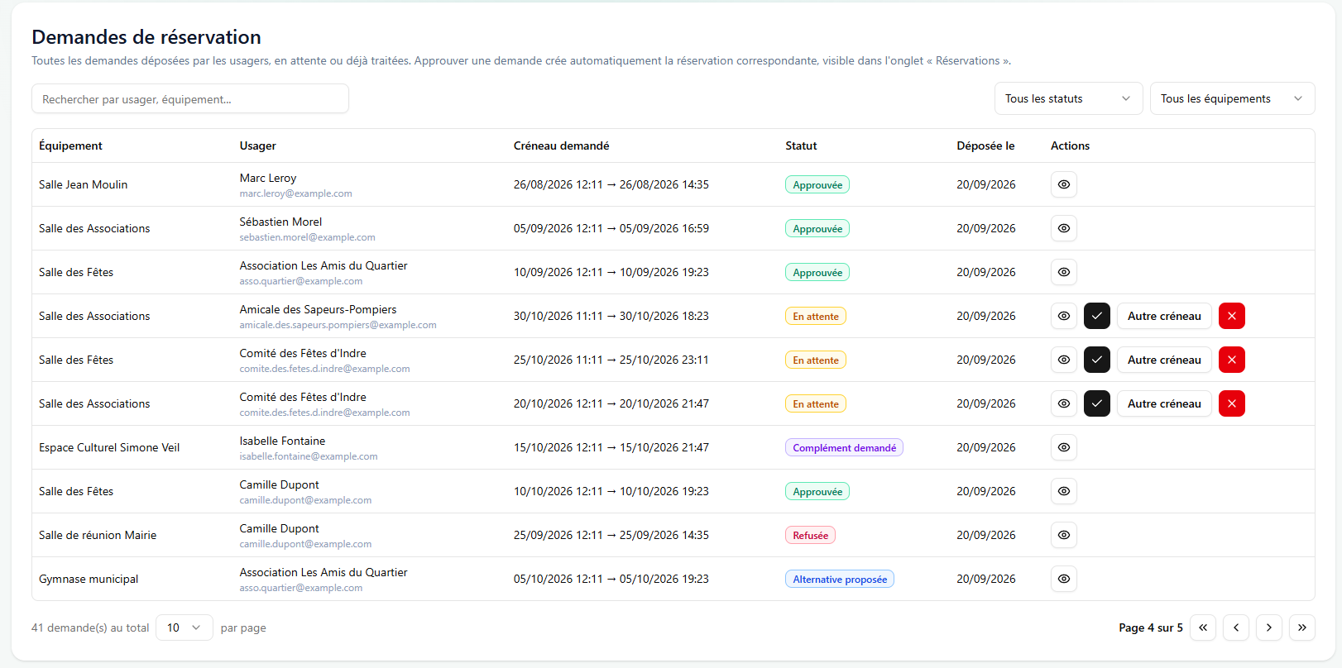
Task: Focus the search by usager or équipement field
Action: 190,98
